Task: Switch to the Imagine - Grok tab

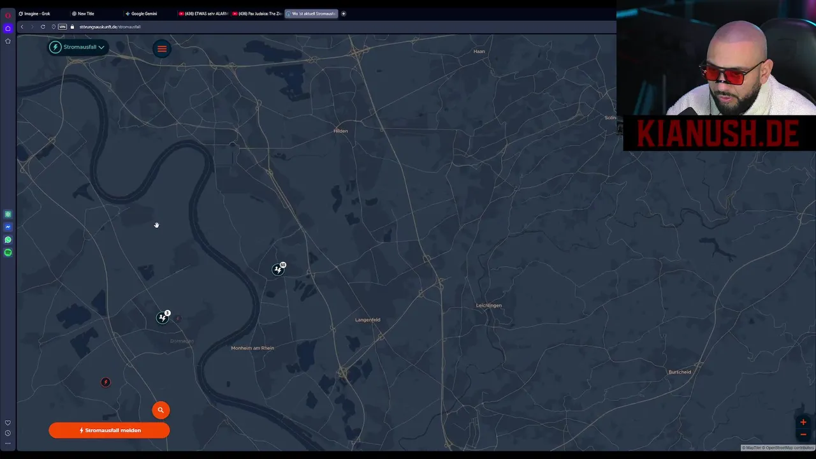Action: (x=42, y=13)
